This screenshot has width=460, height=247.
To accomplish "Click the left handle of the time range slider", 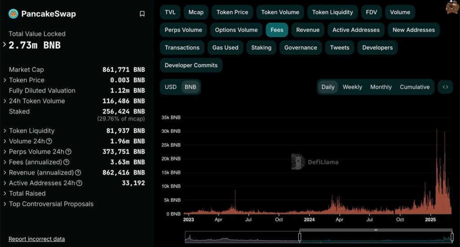I will [x=300, y=237].
